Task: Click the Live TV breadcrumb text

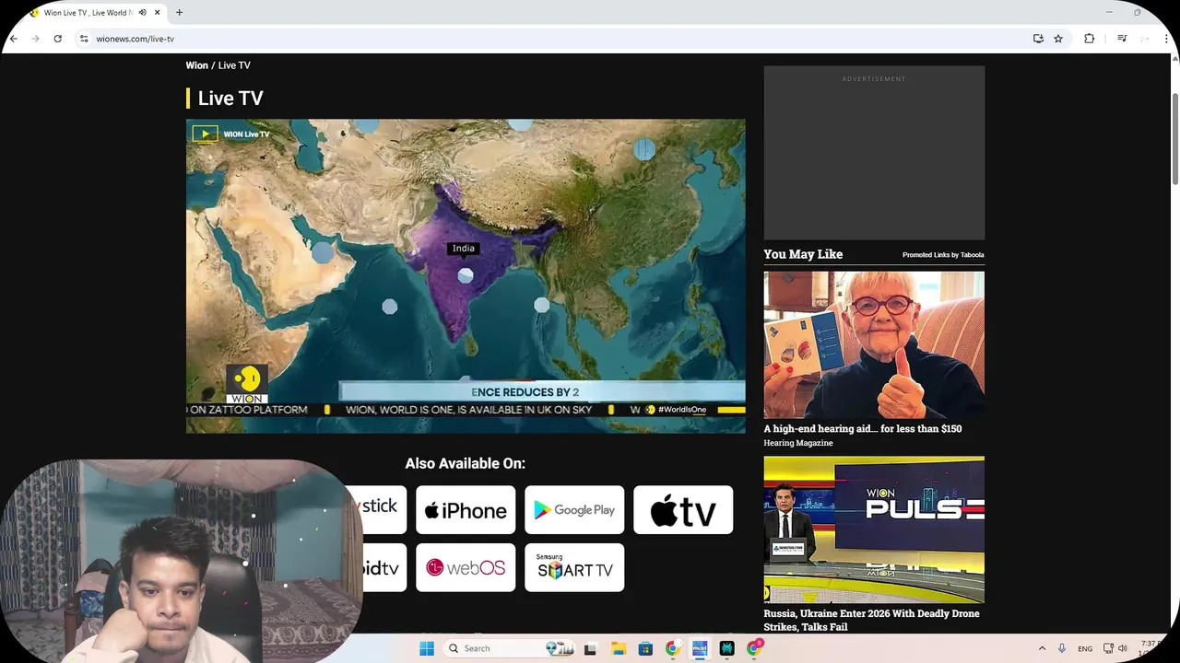Action: pos(234,65)
